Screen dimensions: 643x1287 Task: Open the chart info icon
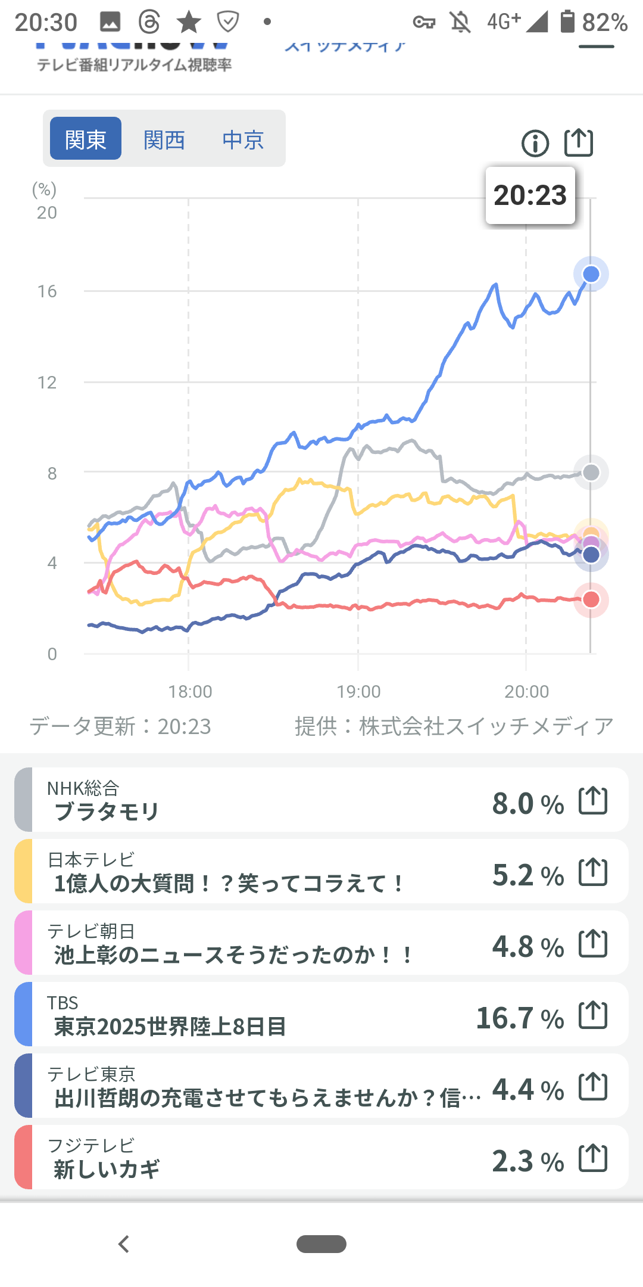pyautogui.click(x=535, y=144)
